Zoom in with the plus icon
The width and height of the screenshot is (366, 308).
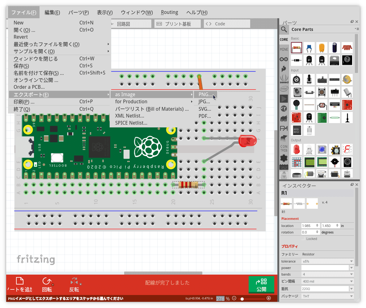pos(269,298)
